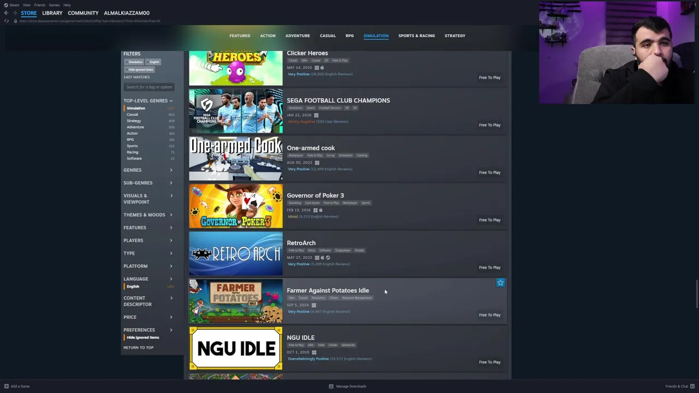The height and width of the screenshot is (393, 699).
Task: Click the Gambling tag on Governor of Poker 3
Action: [x=295, y=203]
